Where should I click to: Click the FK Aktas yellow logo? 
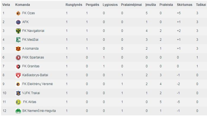click(18, 102)
